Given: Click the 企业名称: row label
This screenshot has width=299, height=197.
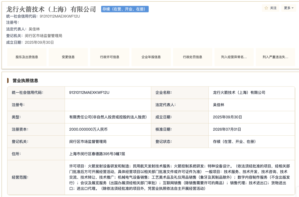Looking at the screenshot, I should (x=164, y=93).
